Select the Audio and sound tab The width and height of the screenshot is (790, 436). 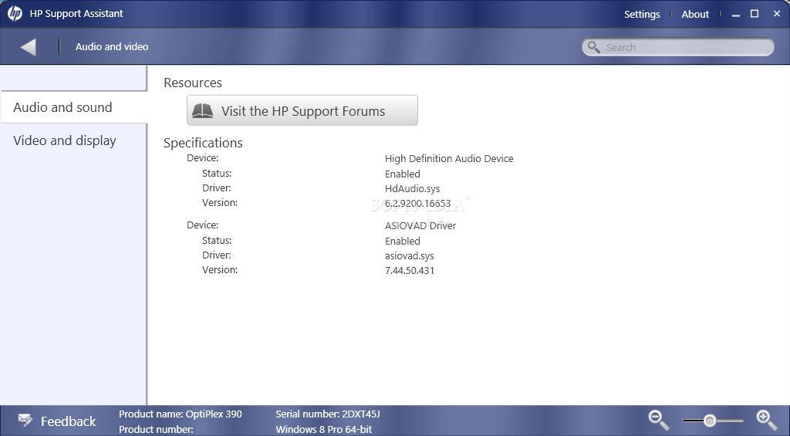click(74, 107)
